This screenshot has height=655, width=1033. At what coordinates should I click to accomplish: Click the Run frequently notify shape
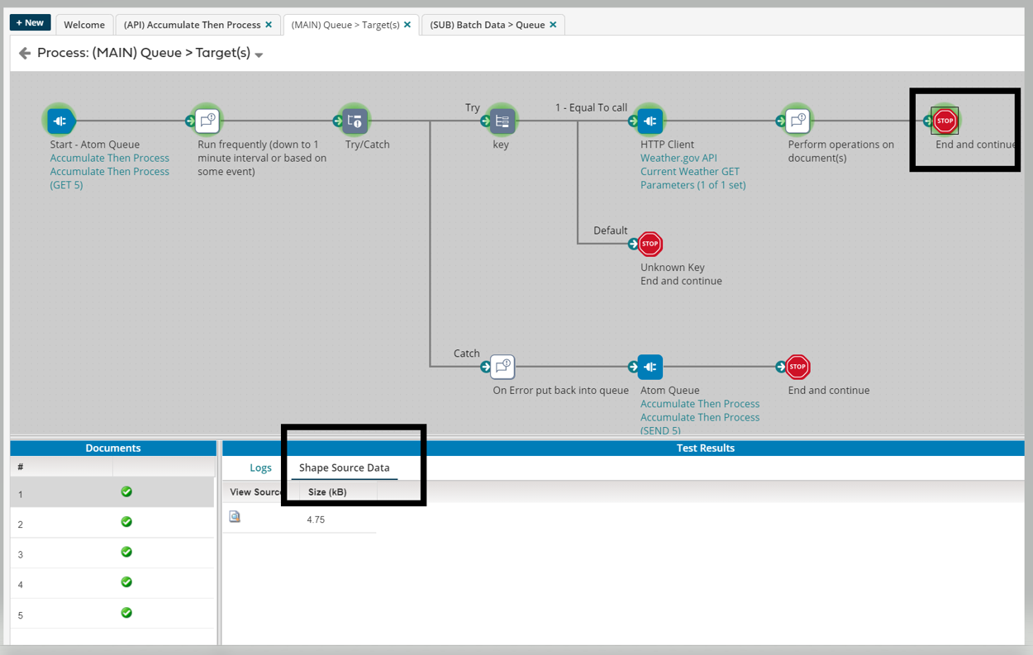207,121
